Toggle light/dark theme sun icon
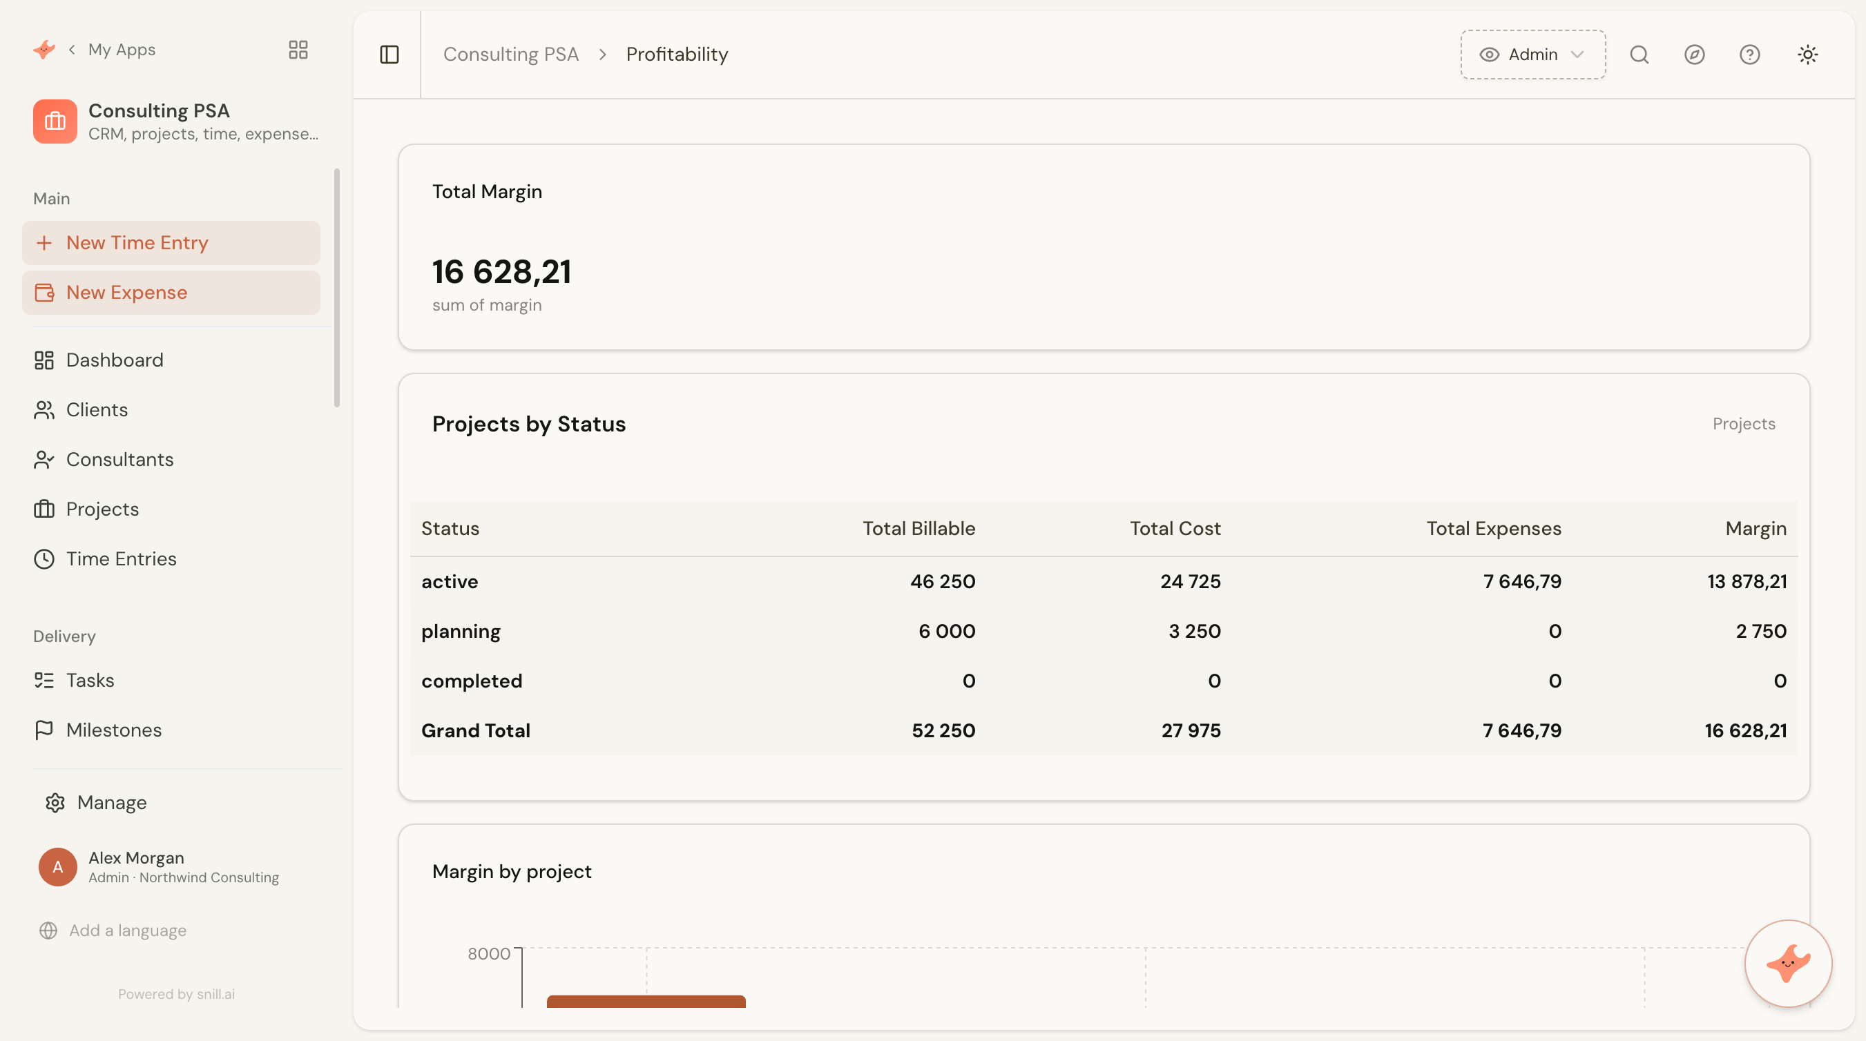 click(1807, 55)
